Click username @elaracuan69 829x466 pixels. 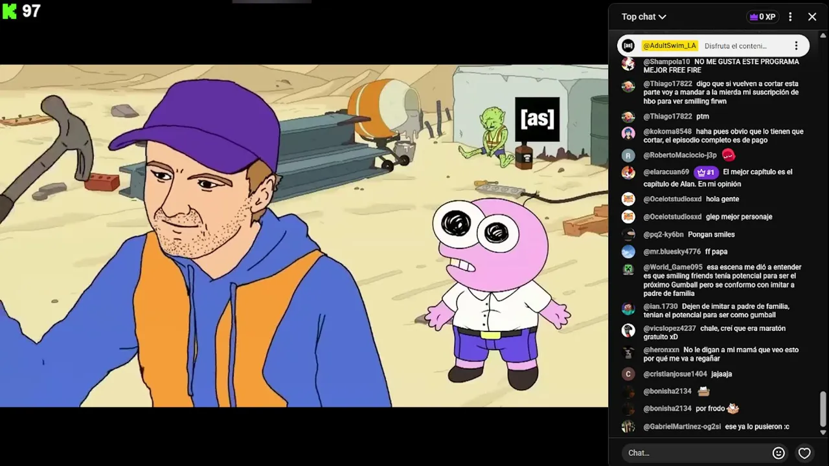666,172
